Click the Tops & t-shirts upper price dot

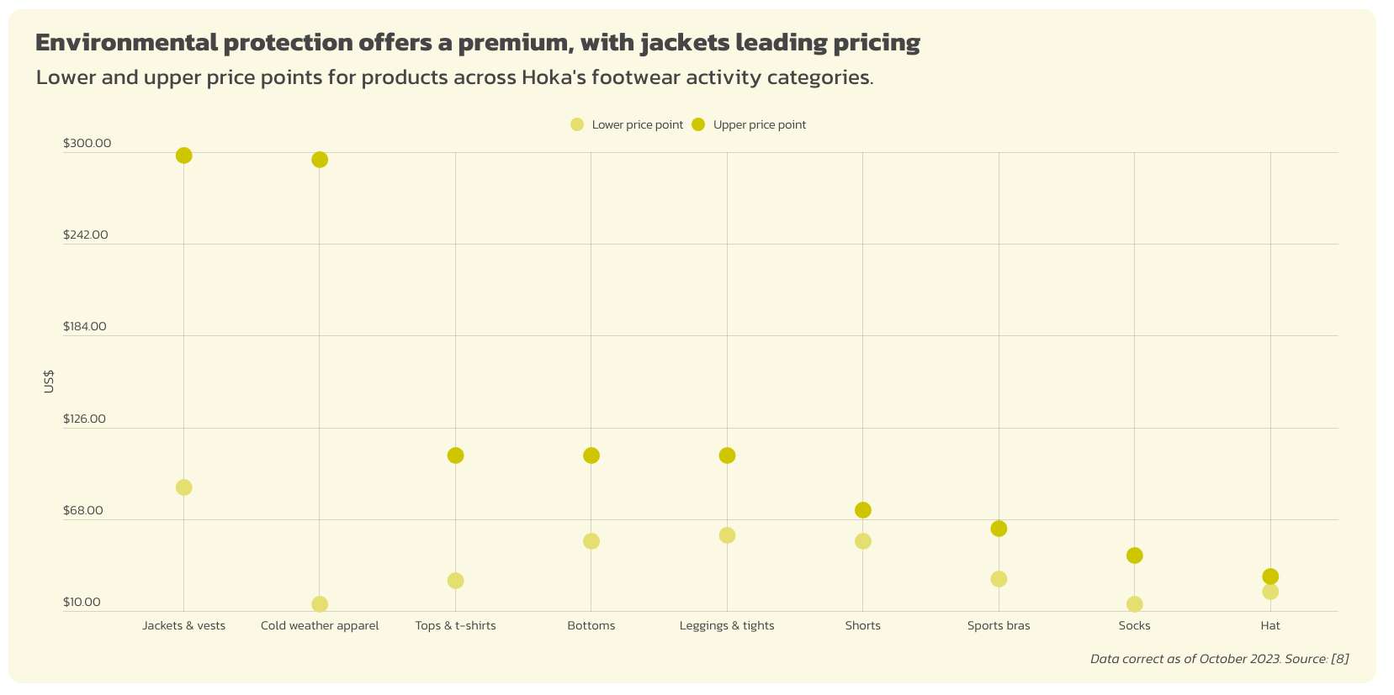click(x=455, y=455)
